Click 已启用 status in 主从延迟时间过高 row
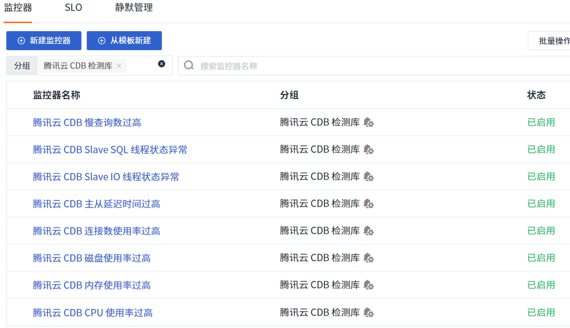The width and height of the screenshot is (570, 328). point(541,203)
